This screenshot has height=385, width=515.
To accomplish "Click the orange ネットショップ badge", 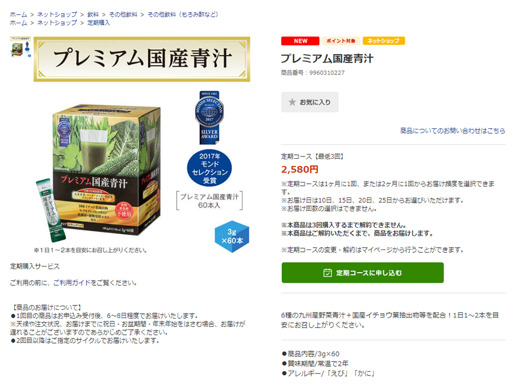I will click(x=384, y=41).
